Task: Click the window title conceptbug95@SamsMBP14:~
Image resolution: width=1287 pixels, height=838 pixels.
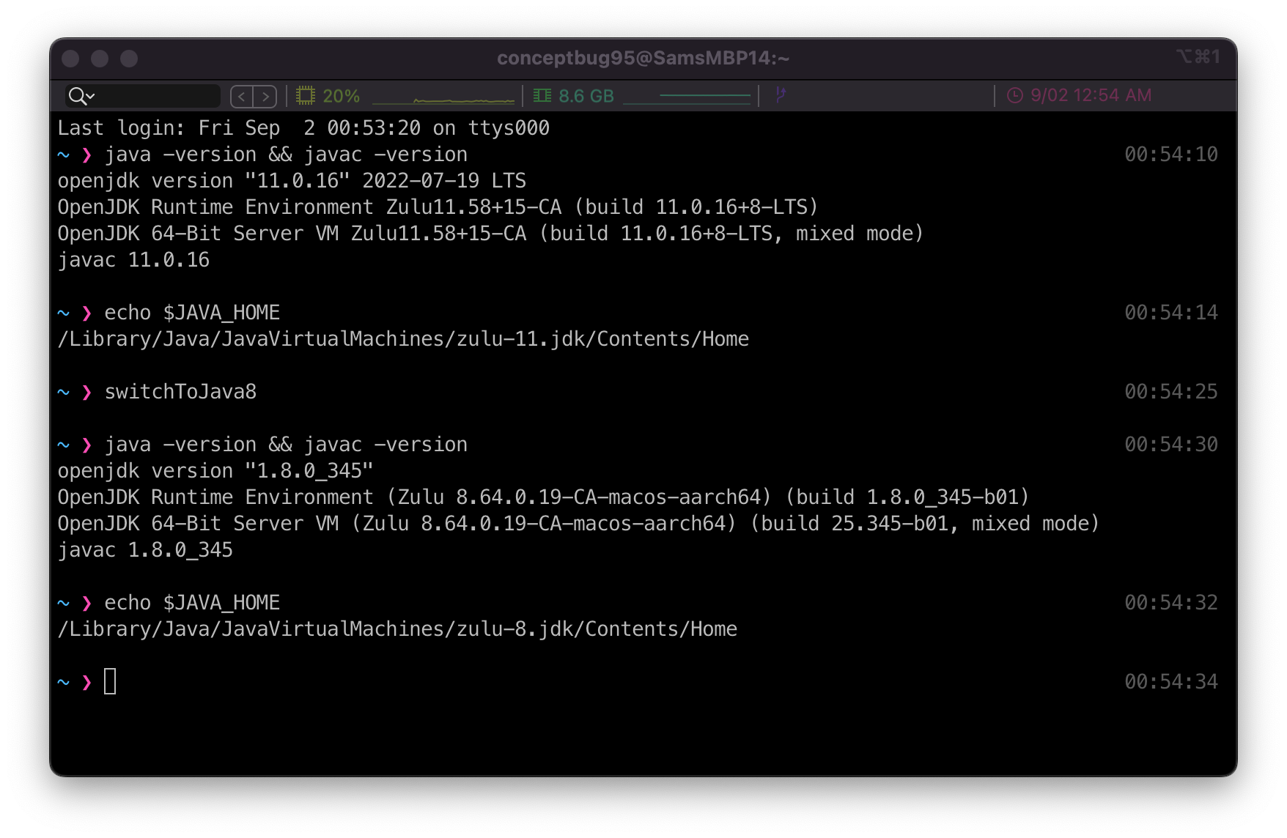Action: tap(643, 58)
